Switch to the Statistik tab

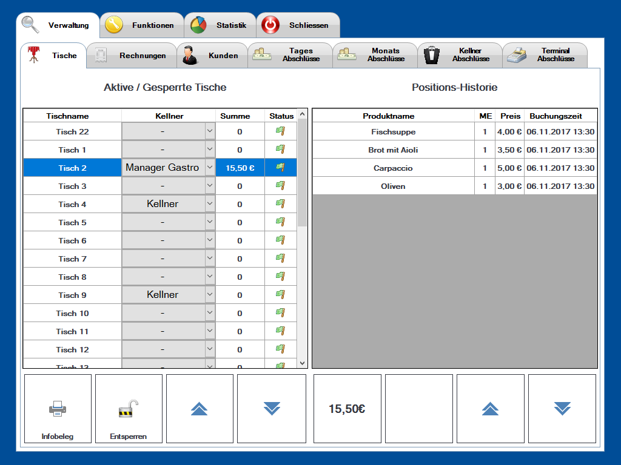tap(220, 25)
